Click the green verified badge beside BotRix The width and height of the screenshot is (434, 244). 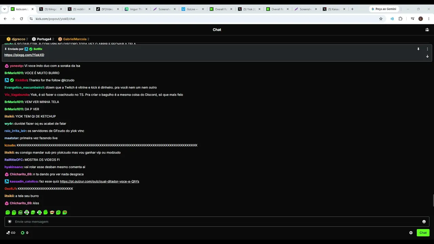pos(31,49)
